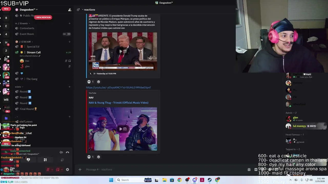This screenshot has width=328, height=184.
Task: Open the soundboard in voice panel
Action: 62,160
